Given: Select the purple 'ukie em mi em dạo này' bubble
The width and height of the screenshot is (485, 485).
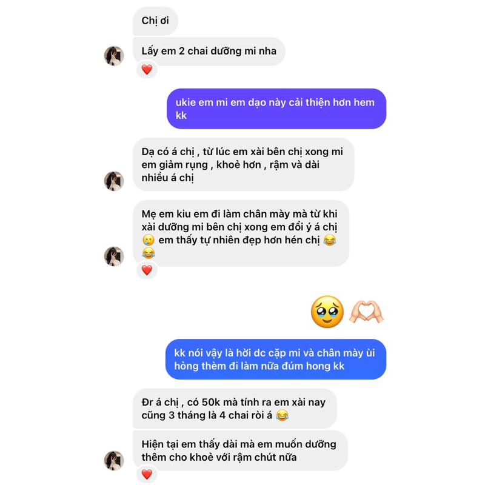Looking at the screenshot, I should (276, 109).
